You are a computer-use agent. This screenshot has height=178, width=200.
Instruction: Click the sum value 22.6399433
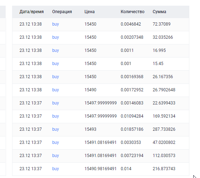tap(164, 103)
